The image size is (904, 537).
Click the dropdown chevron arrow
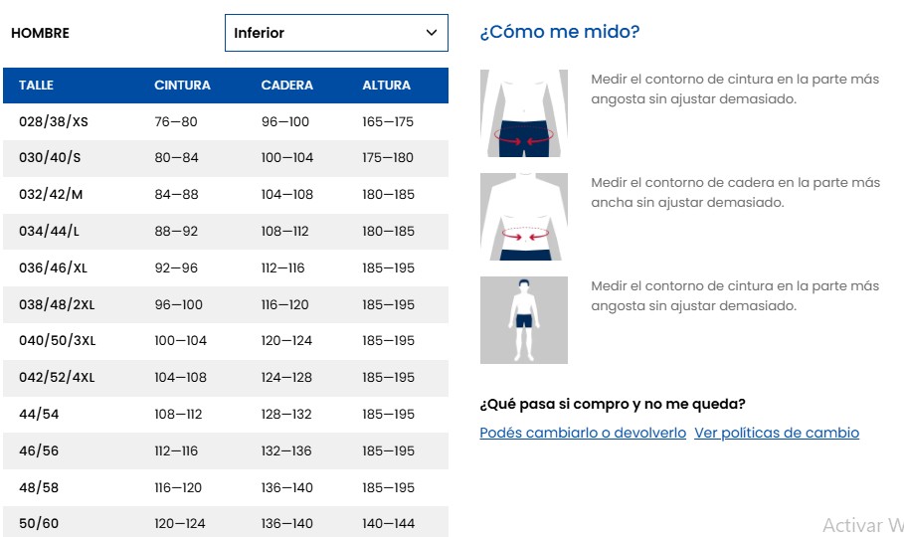pyautogui.click(x=432, y=33)
